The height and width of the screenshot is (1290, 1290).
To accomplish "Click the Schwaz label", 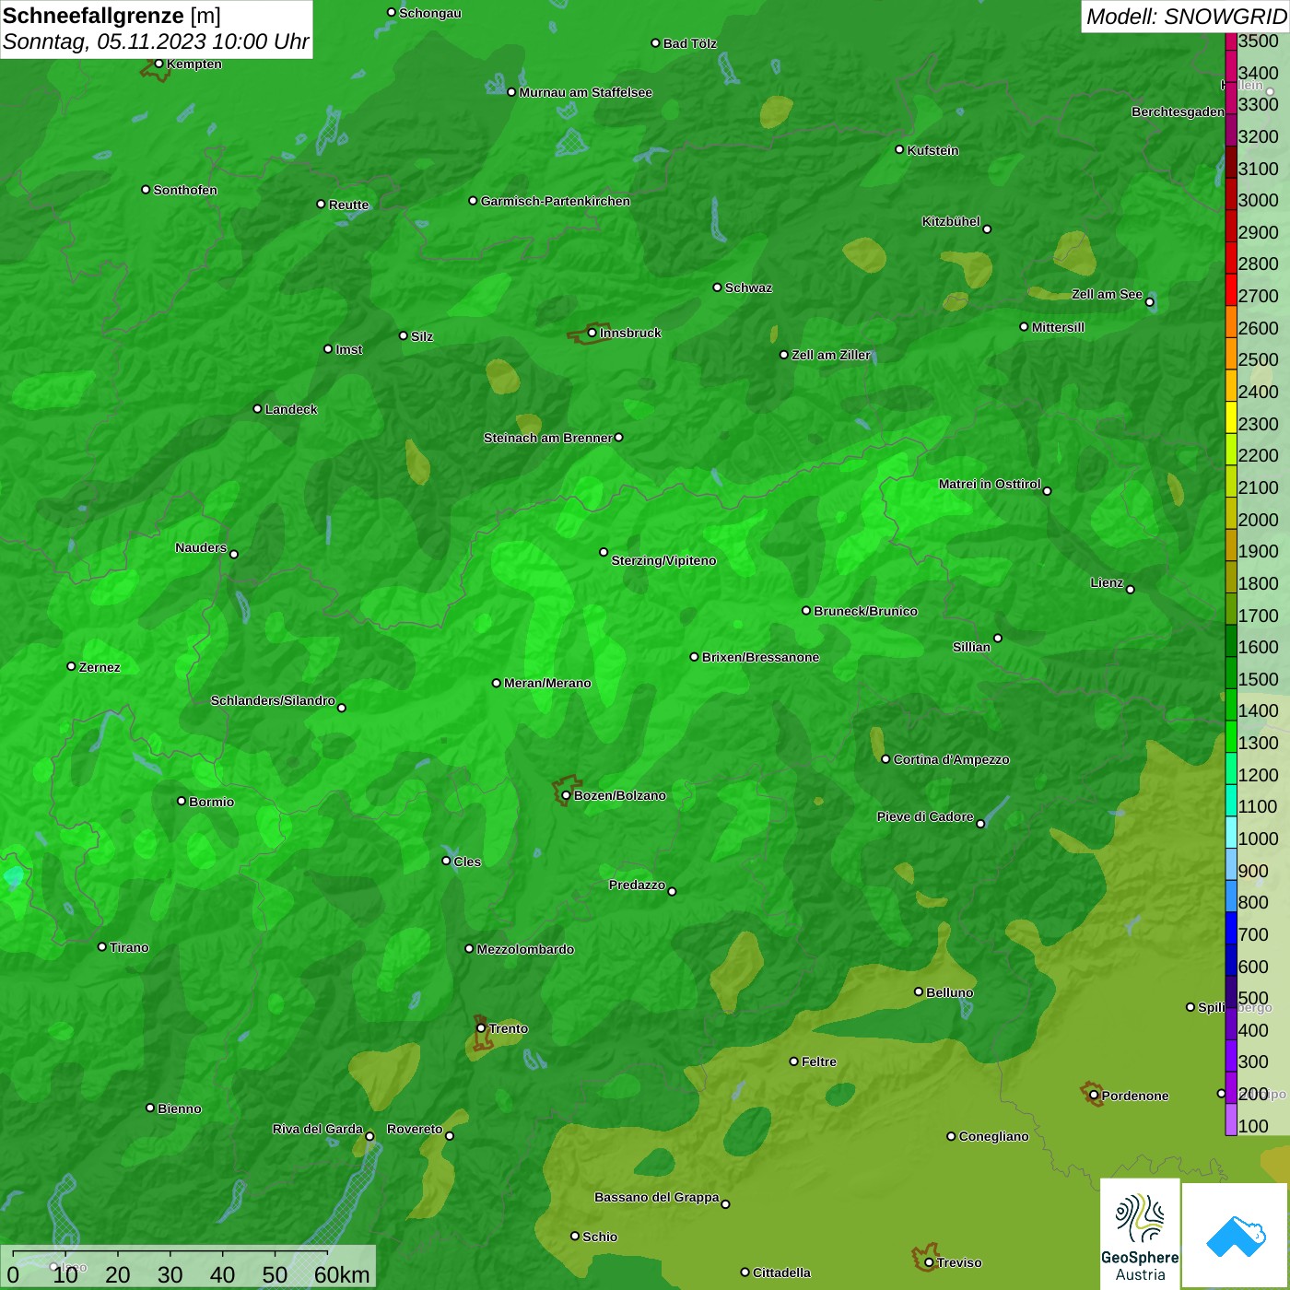I will point(748,287).
